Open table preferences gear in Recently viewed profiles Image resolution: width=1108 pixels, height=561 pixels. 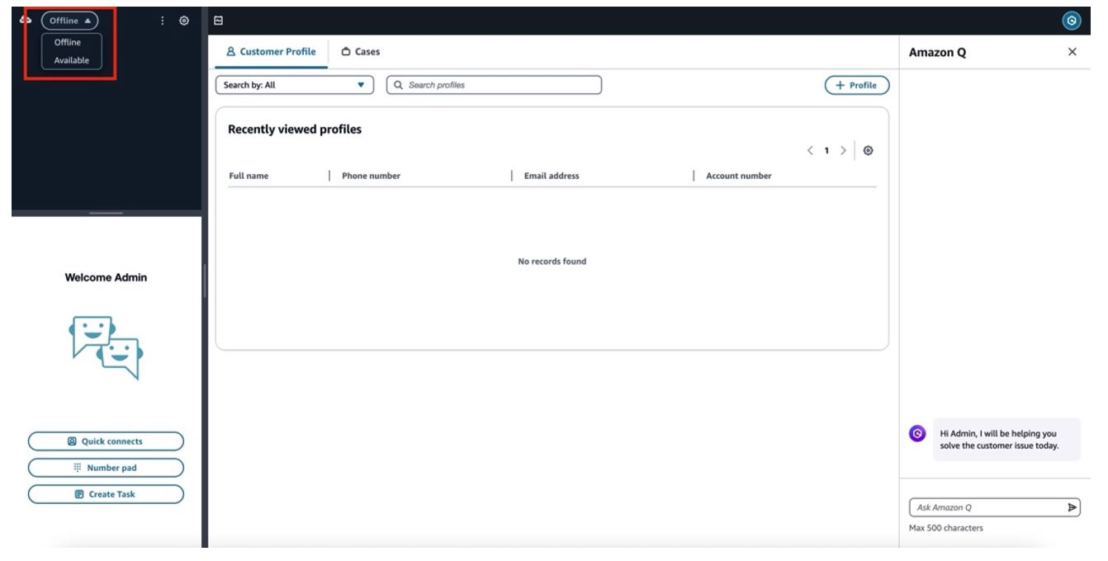(x=868, y=151)
